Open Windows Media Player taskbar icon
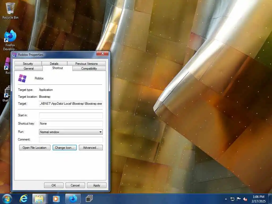Image resolution: width=272 pixels, height=204 pixels. pyautogui.click(x=56, y=199)
